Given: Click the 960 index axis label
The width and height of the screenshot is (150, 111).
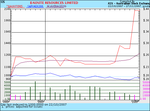Looking at the screenshot, I should click(8, 79).
